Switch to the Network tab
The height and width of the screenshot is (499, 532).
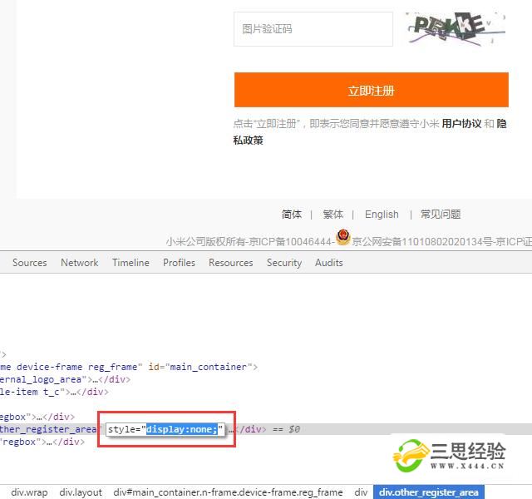click(x=80, y=262)
